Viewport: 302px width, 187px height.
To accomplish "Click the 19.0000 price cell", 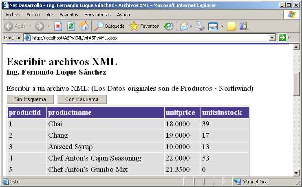I will tap(183, 135).
